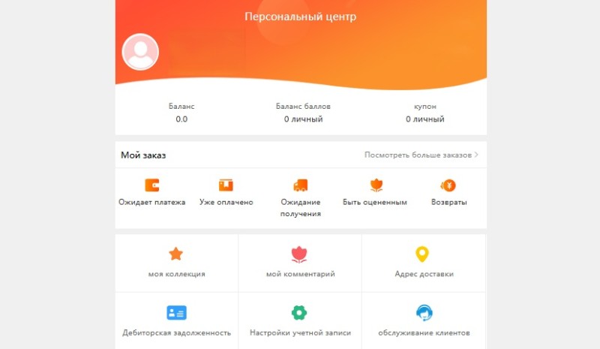This screenshot has width=600, height=349.
Task: Select the truck icon for Ожидание получения
Action: click(x=301, y=185)
